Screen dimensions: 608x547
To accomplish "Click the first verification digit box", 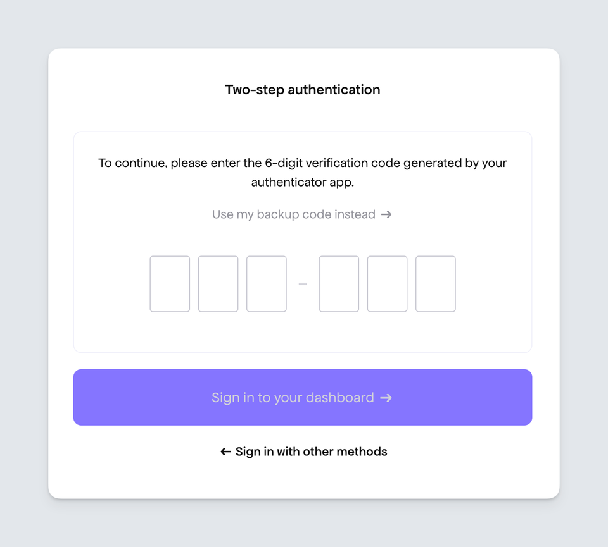I will [x=170, y=284].
